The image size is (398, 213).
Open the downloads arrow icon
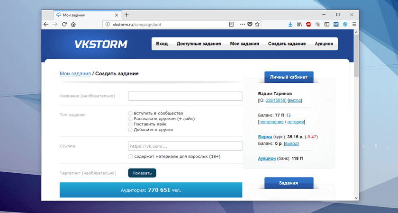[x=290, y=24]
